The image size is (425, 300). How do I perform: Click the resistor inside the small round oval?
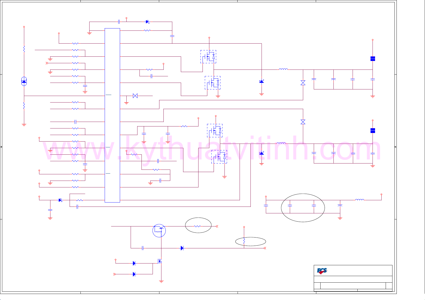[197, 226]
